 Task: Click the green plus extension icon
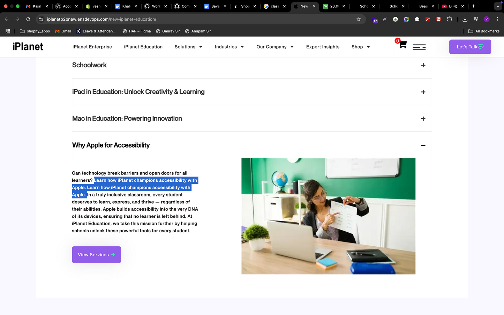(395, 19)
